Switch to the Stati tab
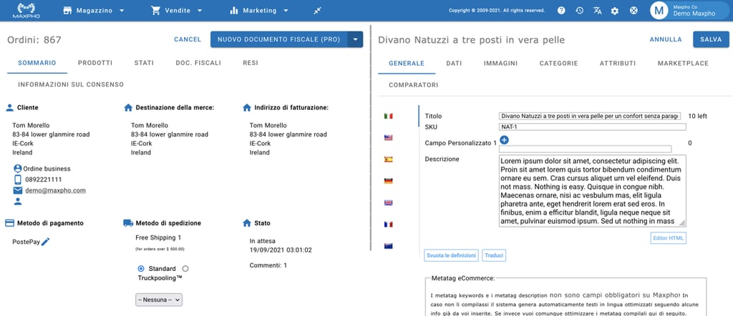The width and height of the screenshot is (733, 316). click(x=144, y=63)
